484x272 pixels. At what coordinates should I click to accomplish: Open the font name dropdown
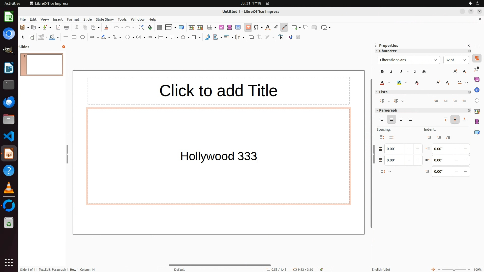pyautogui.click(x=435, y=60)
